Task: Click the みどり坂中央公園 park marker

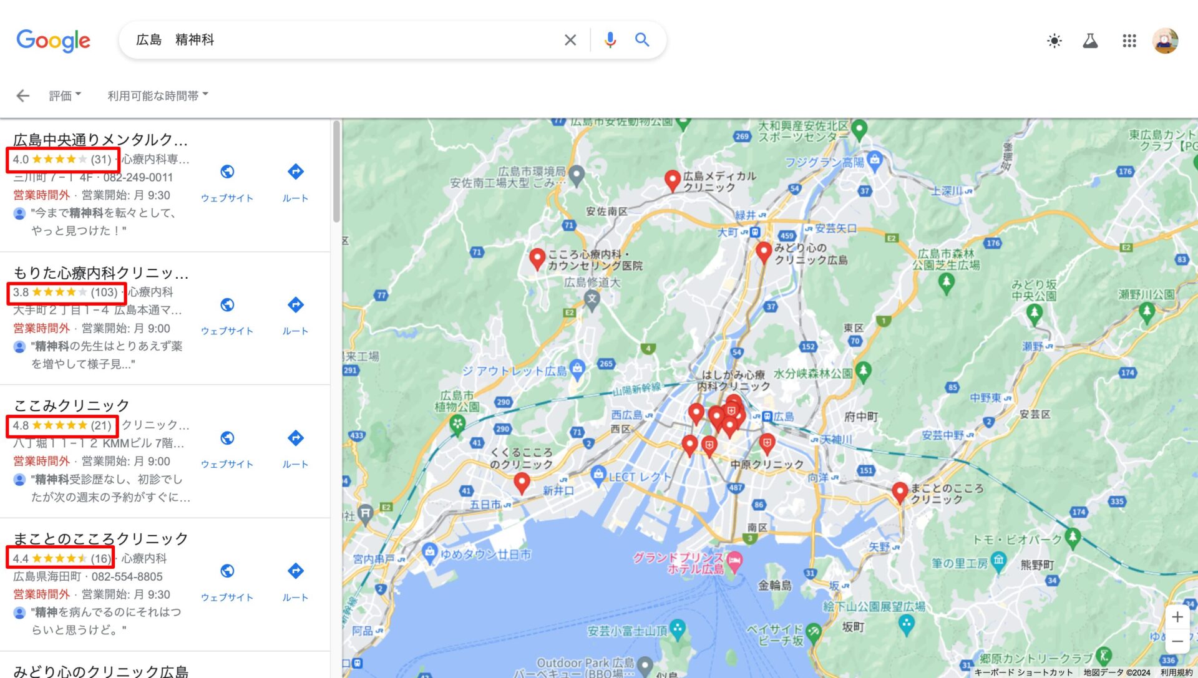Action: (x=1035, y=314)
